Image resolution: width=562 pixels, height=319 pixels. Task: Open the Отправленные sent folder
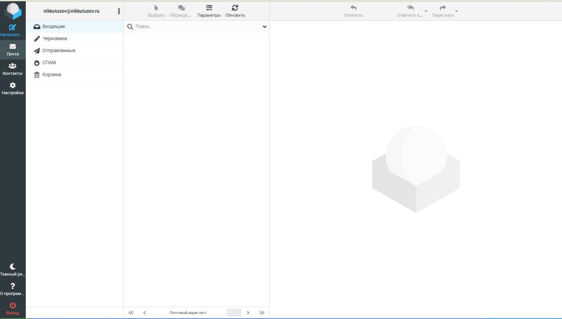tap(75, 50)
